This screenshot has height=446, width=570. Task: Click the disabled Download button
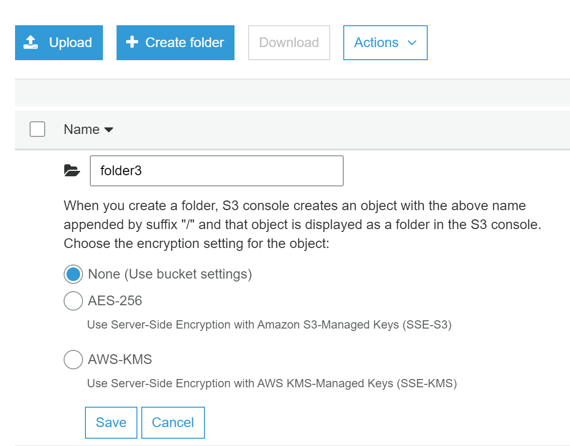(x=288, y=42)
